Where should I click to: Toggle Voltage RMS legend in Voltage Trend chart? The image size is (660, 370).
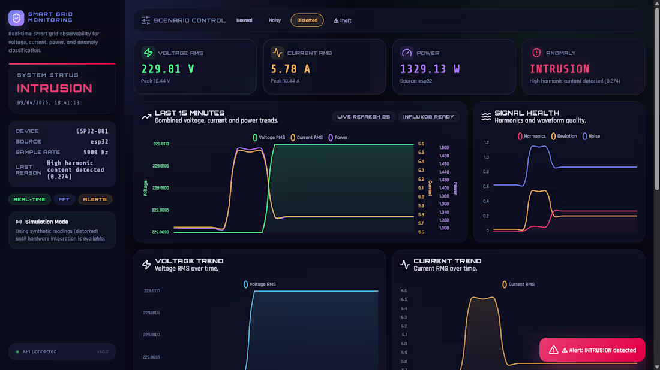259,284
